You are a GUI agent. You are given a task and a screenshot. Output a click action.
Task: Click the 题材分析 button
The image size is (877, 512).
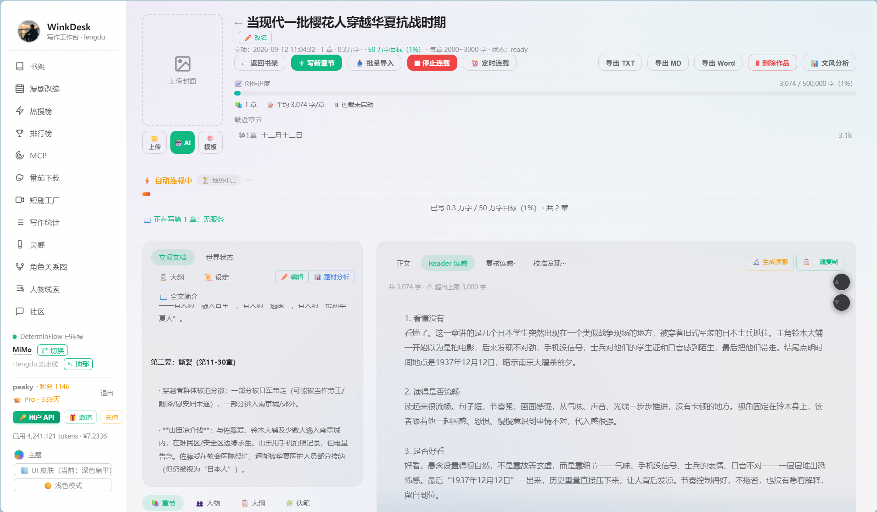tap(332, 277)
